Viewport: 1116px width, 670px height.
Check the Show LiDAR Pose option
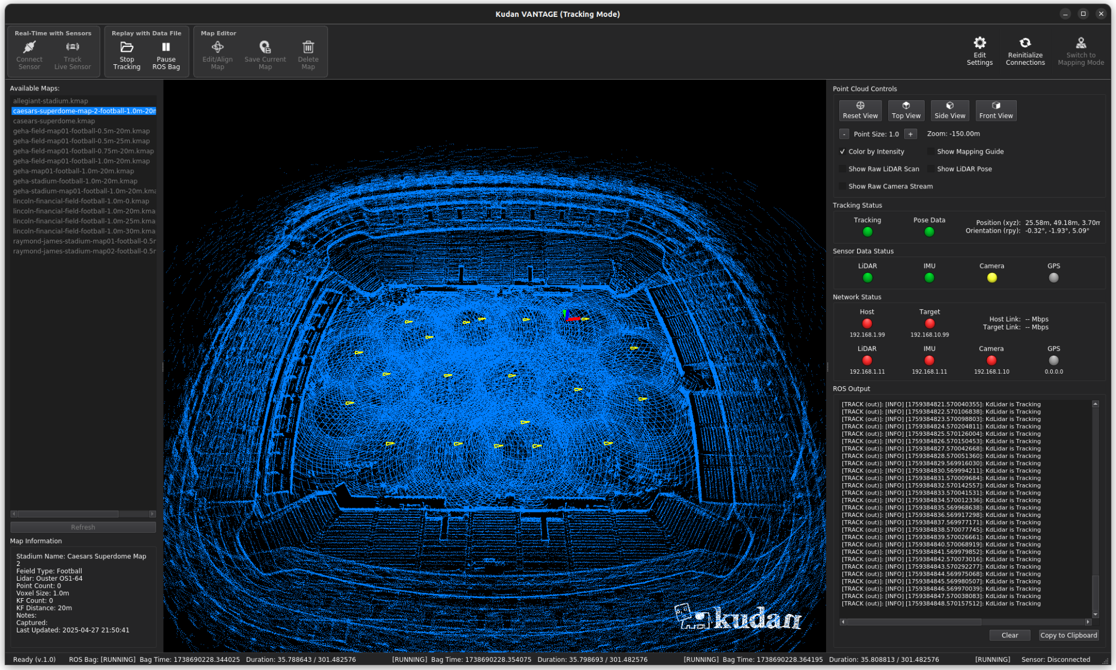931,169
